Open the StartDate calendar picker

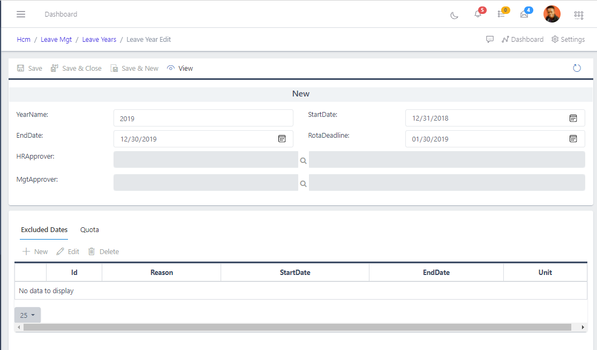point(573,118)
